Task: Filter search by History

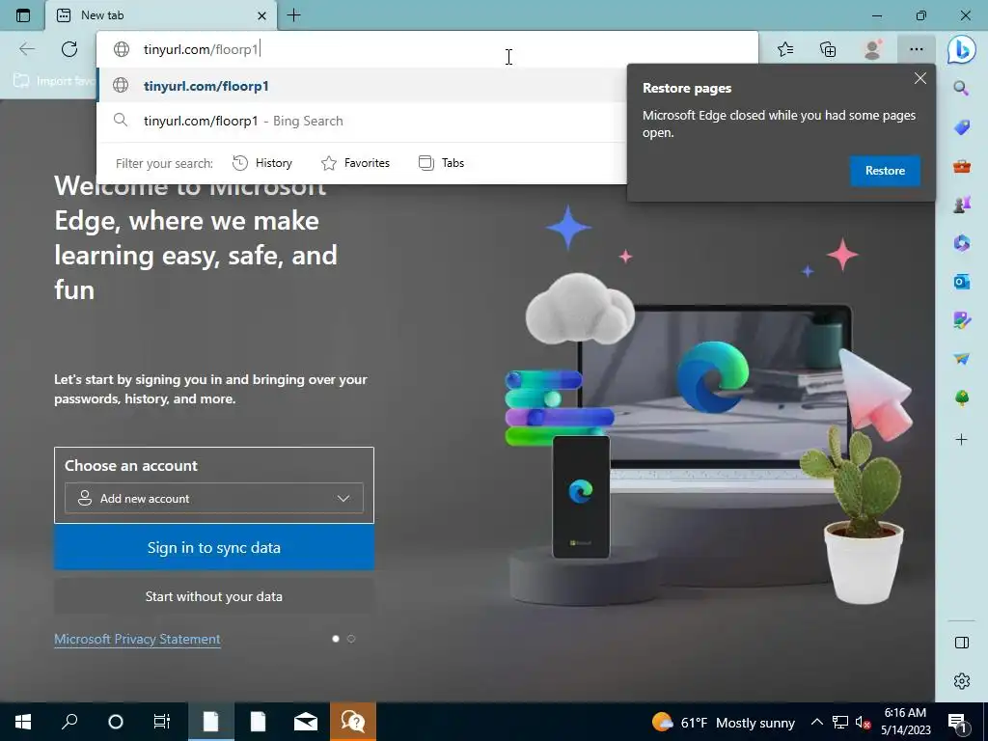Action: tap(262, 163)
